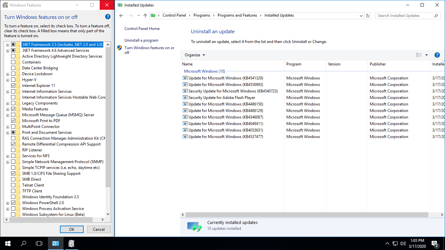Toggle the Containers checkbox

coord(13,62)
